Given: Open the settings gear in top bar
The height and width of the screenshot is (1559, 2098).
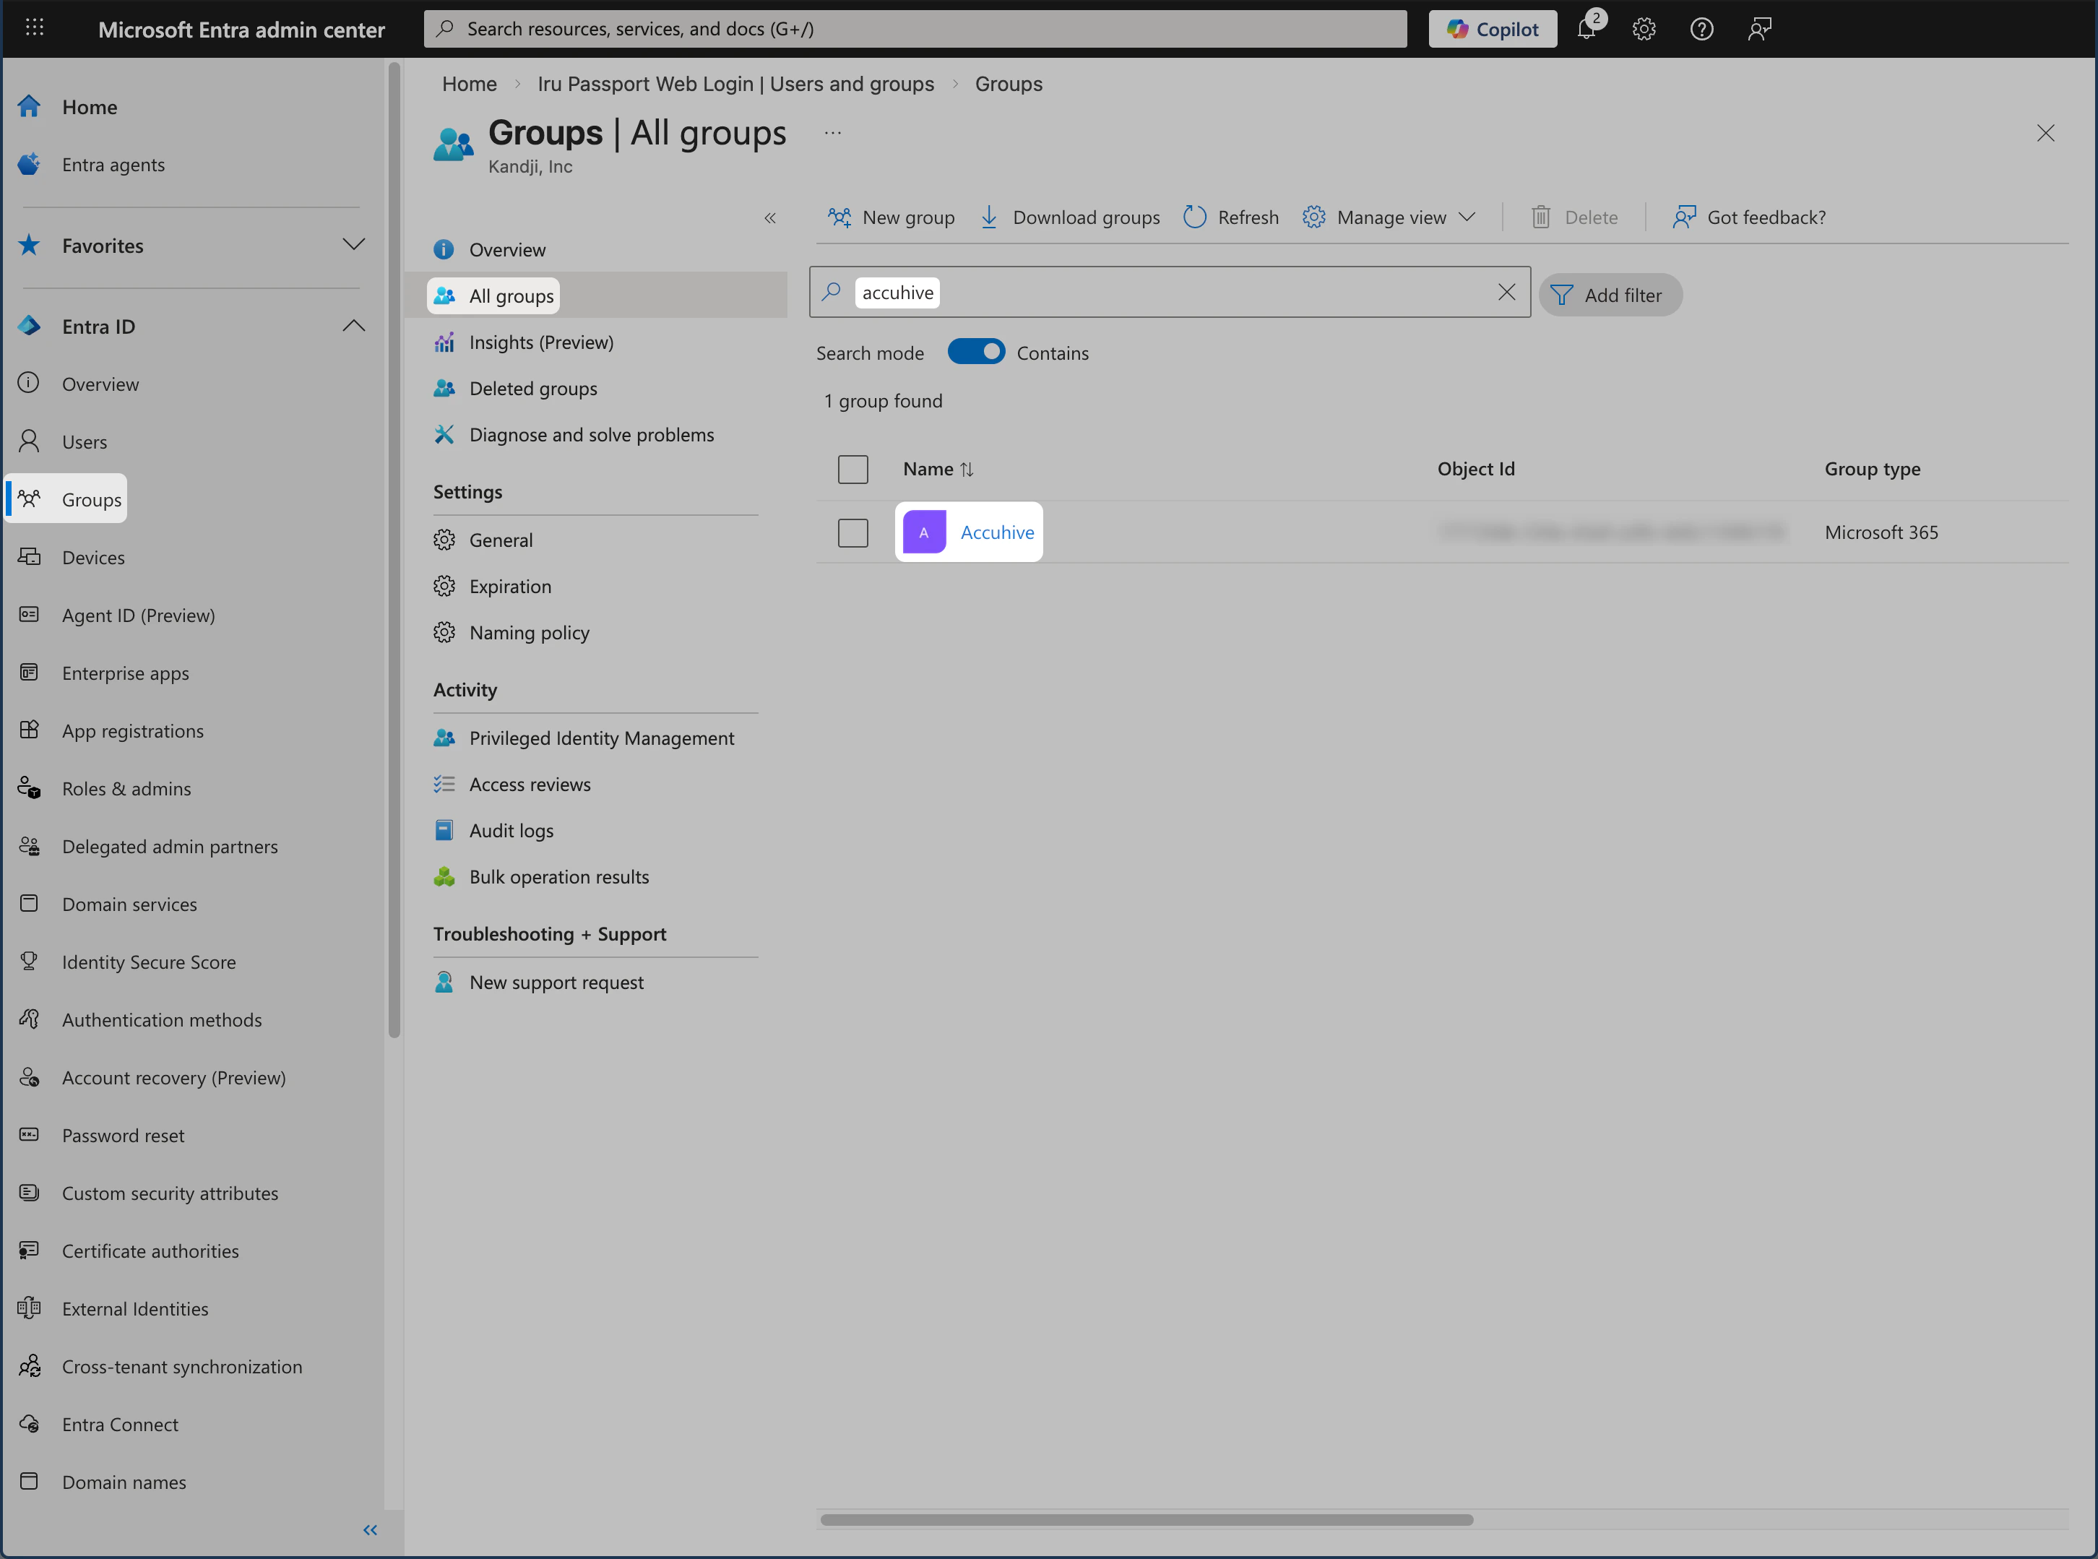Looking at the screenshot, I should pos(1644,28).
